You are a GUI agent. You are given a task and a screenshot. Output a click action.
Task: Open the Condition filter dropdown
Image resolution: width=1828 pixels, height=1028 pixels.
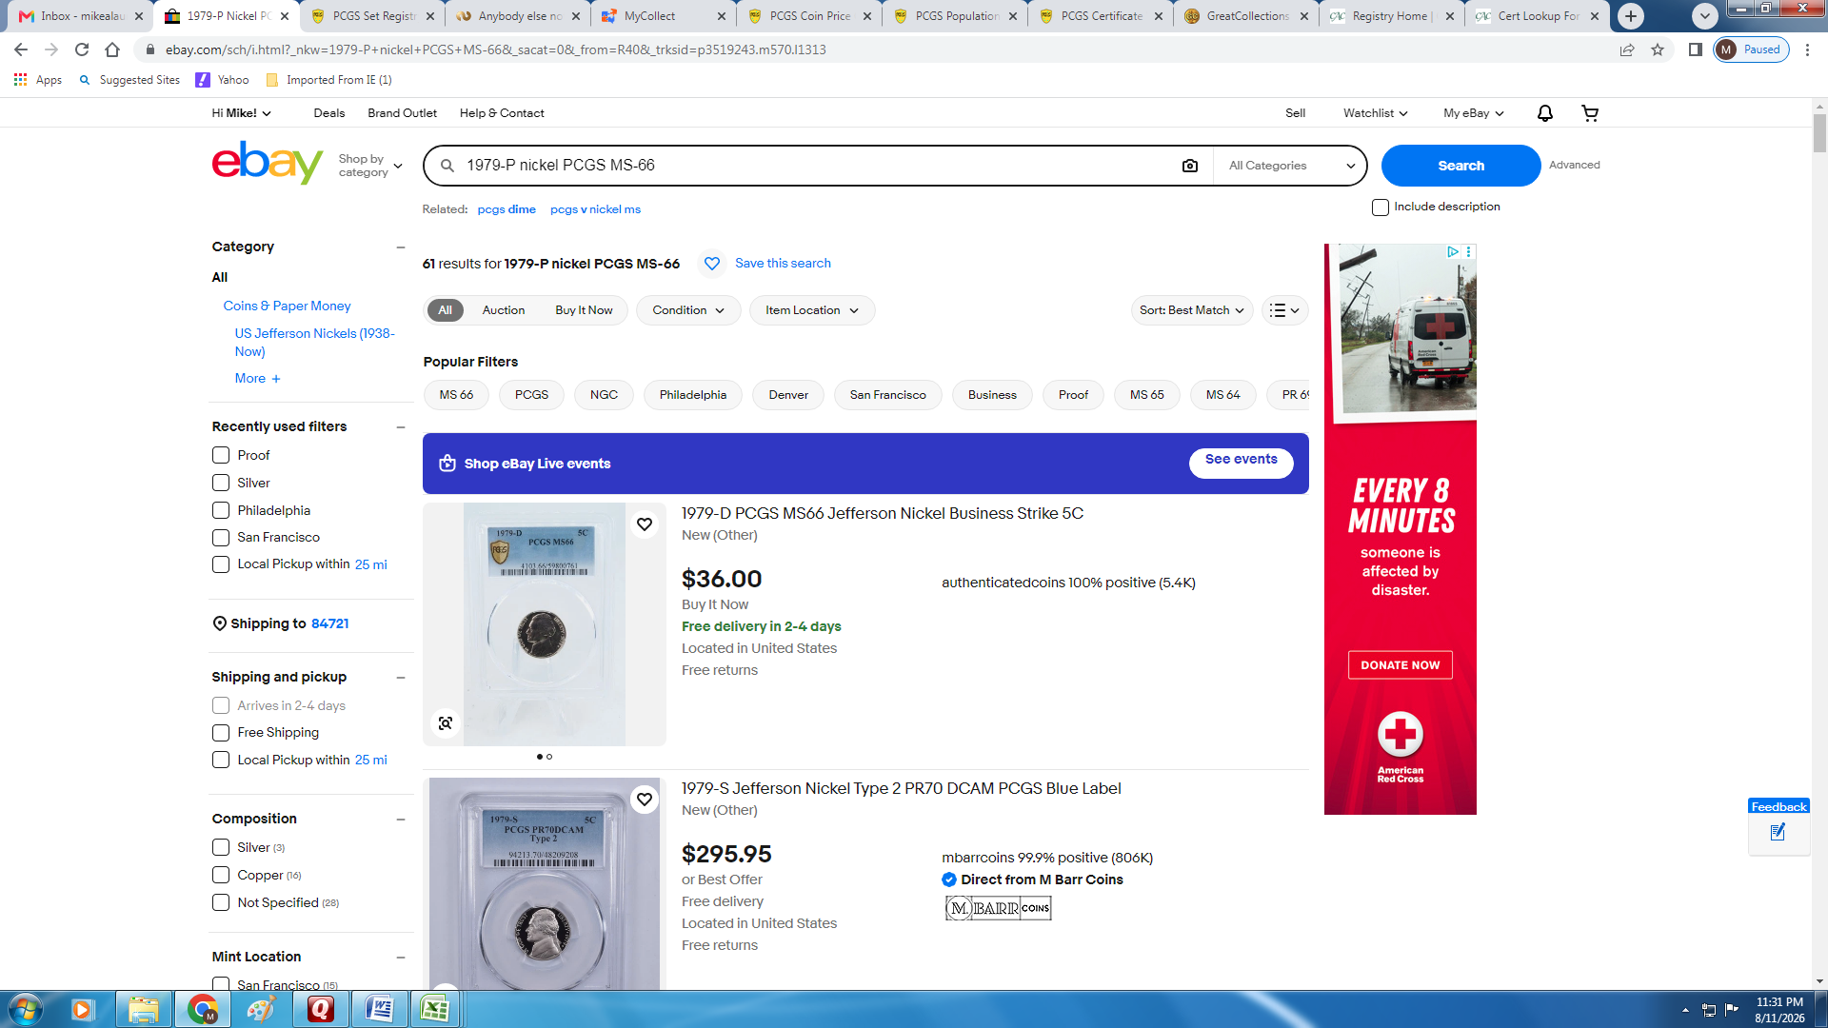688,310
